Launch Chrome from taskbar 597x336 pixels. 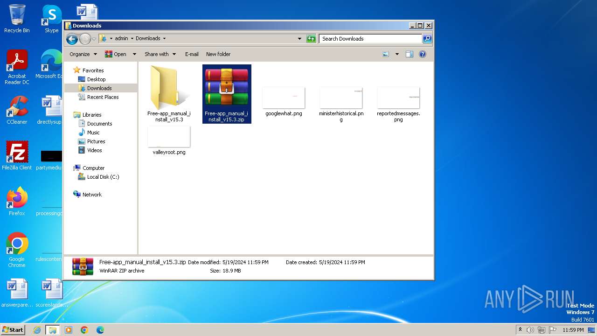coord(84,330)
